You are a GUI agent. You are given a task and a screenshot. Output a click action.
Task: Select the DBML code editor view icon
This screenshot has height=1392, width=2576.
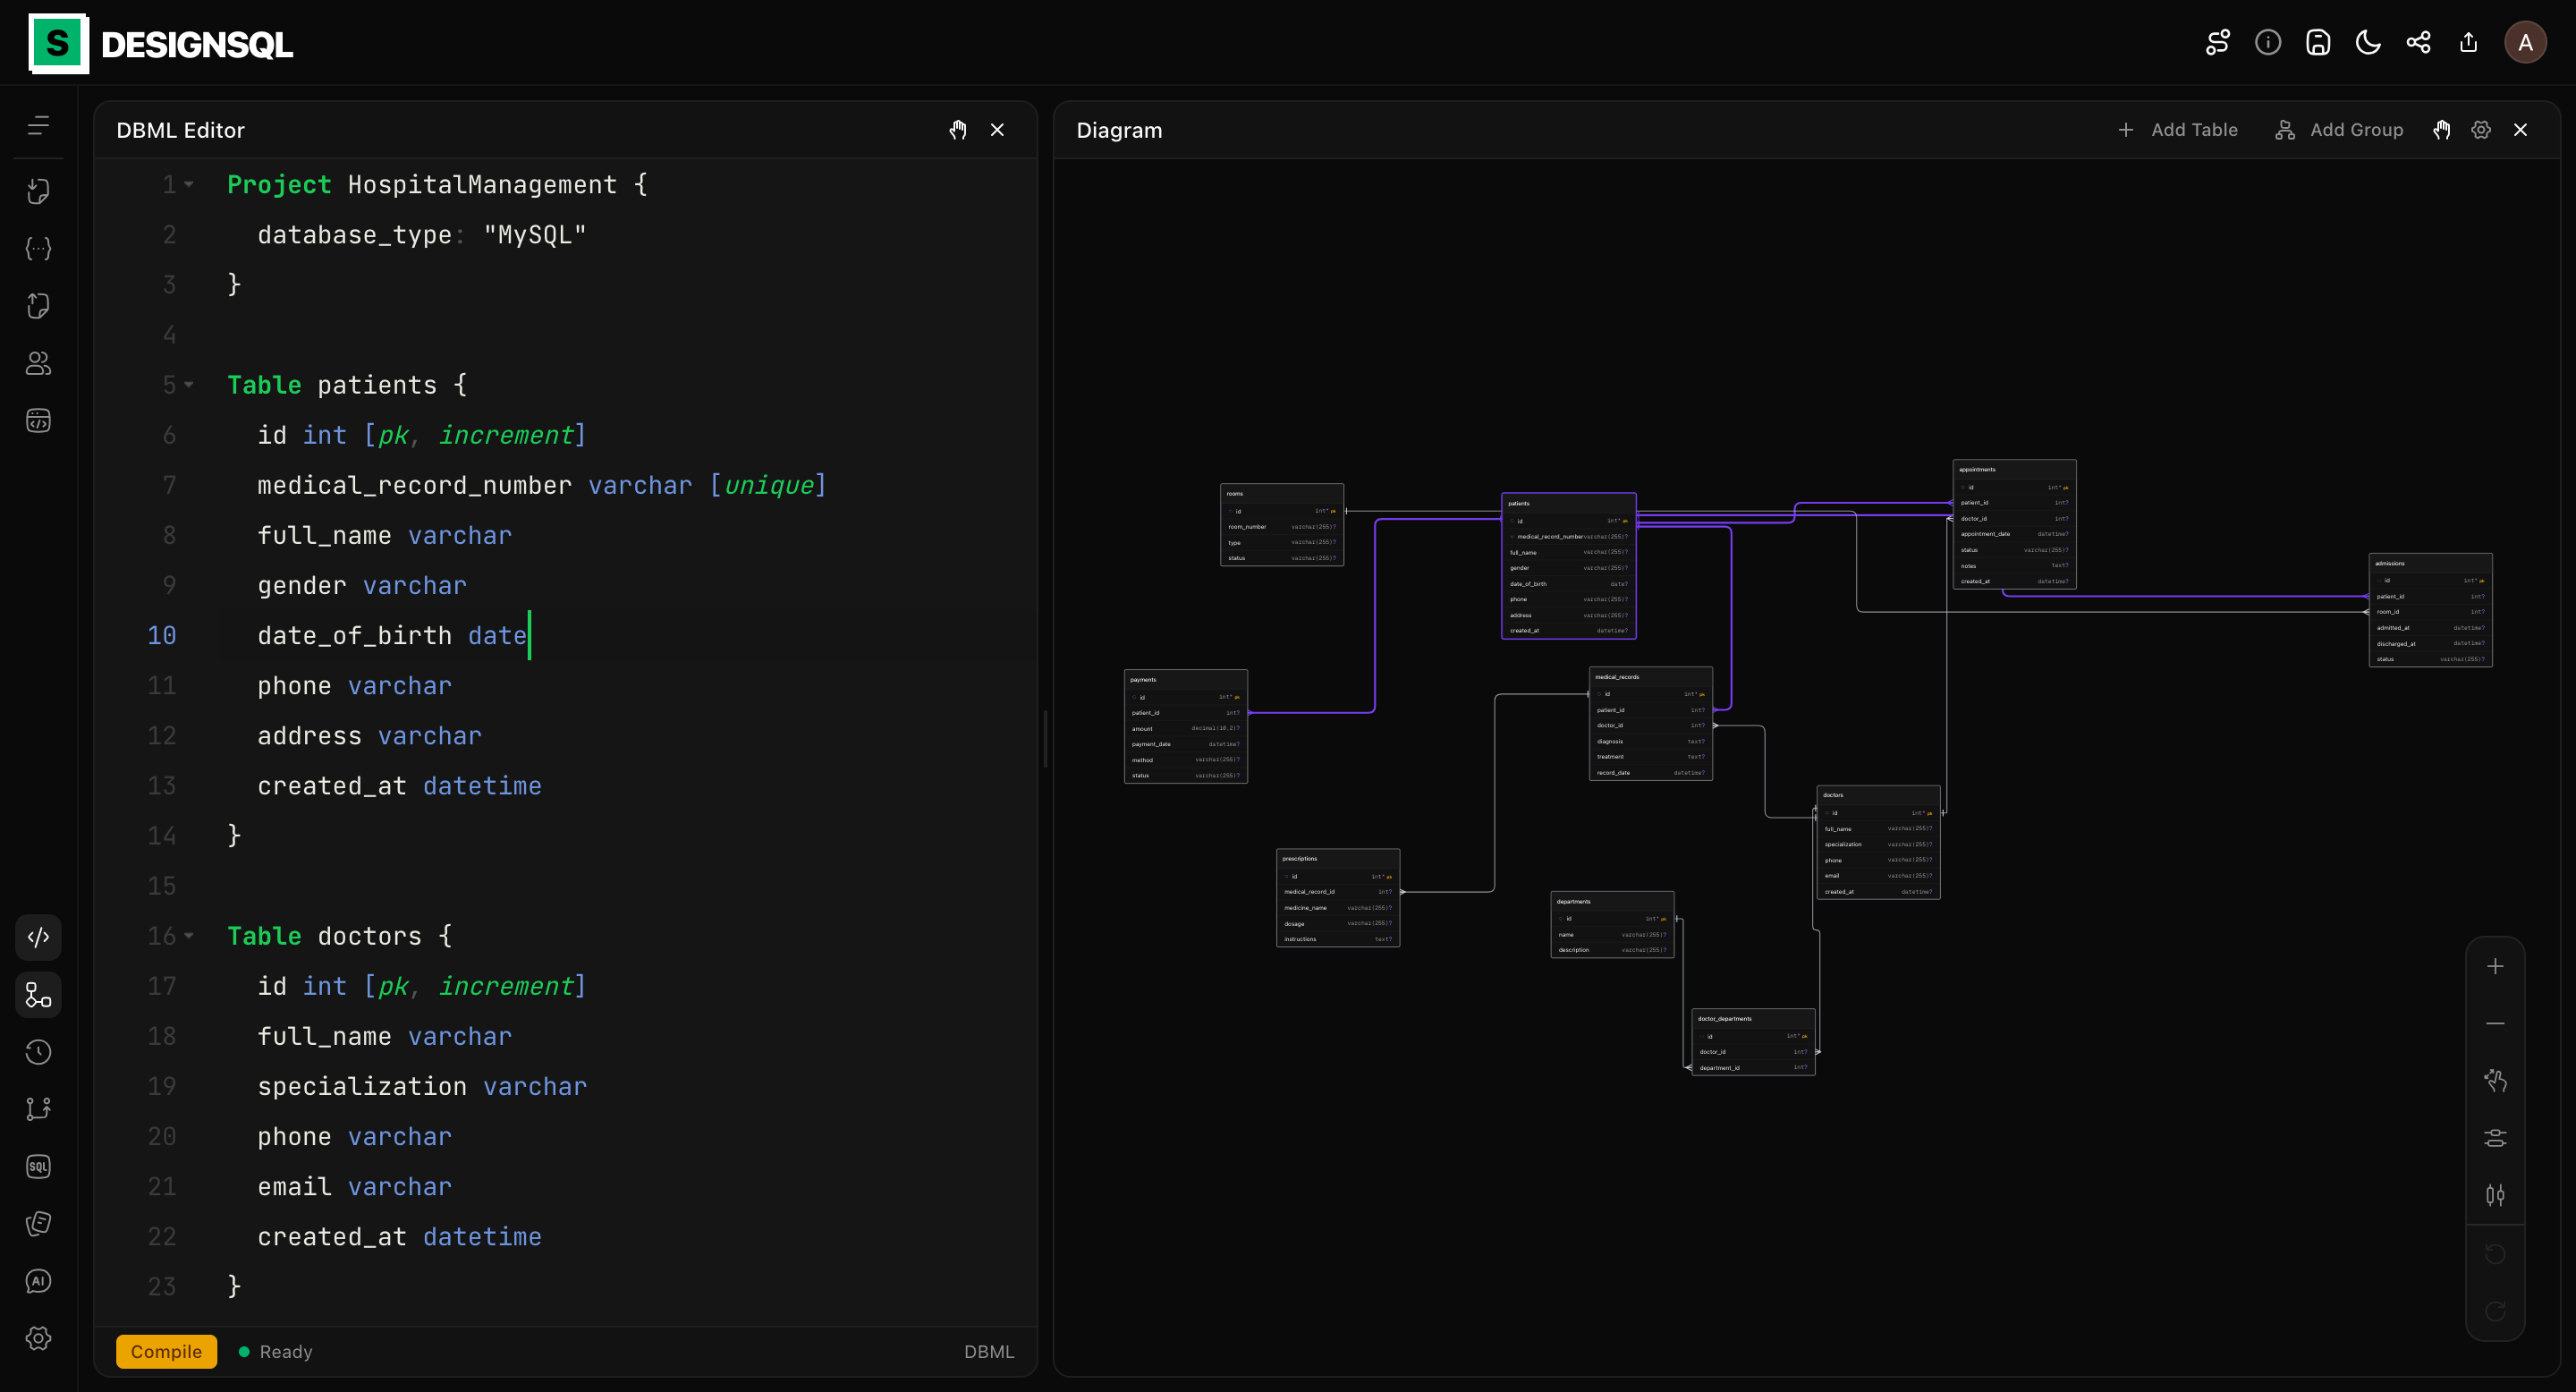tap(38, 937)
